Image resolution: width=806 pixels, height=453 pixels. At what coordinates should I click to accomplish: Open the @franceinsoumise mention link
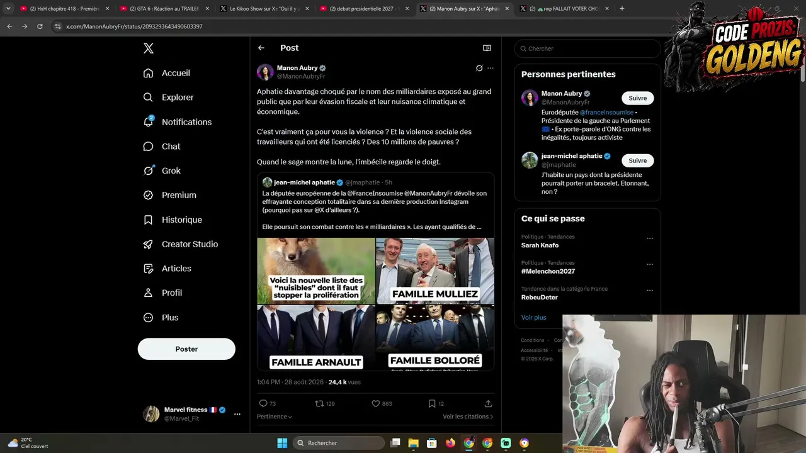tap(606, 112)
